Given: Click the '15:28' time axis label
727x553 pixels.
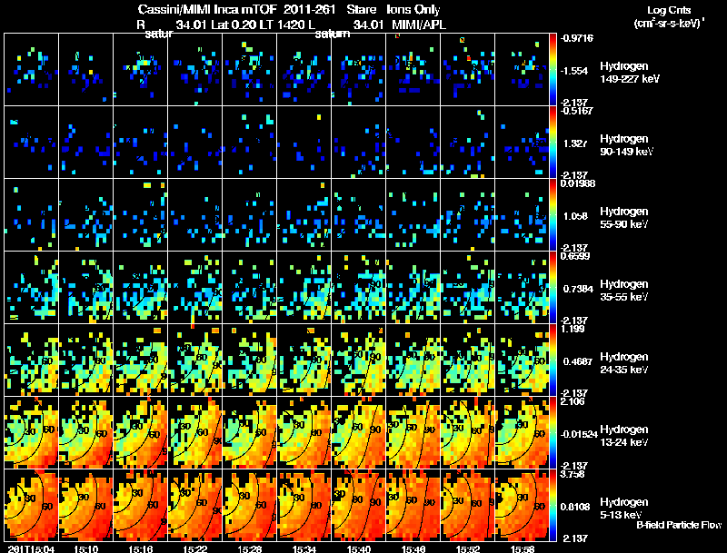Looking at the screenshot, I should [249, 549].
